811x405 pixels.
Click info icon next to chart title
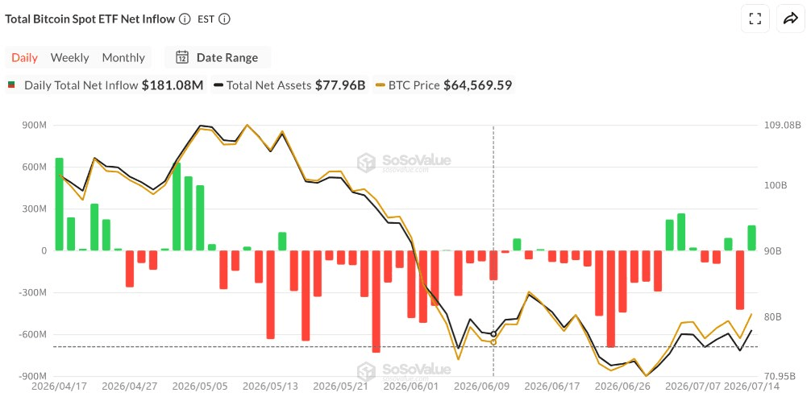point(185,19)
